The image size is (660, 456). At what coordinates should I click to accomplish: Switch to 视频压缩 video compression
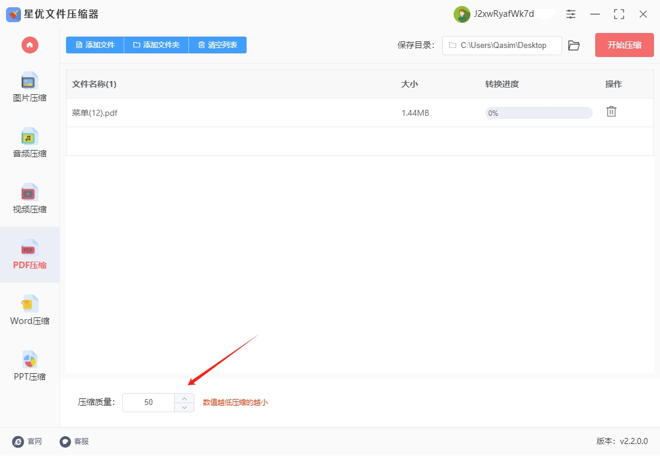tap(29, 199)
